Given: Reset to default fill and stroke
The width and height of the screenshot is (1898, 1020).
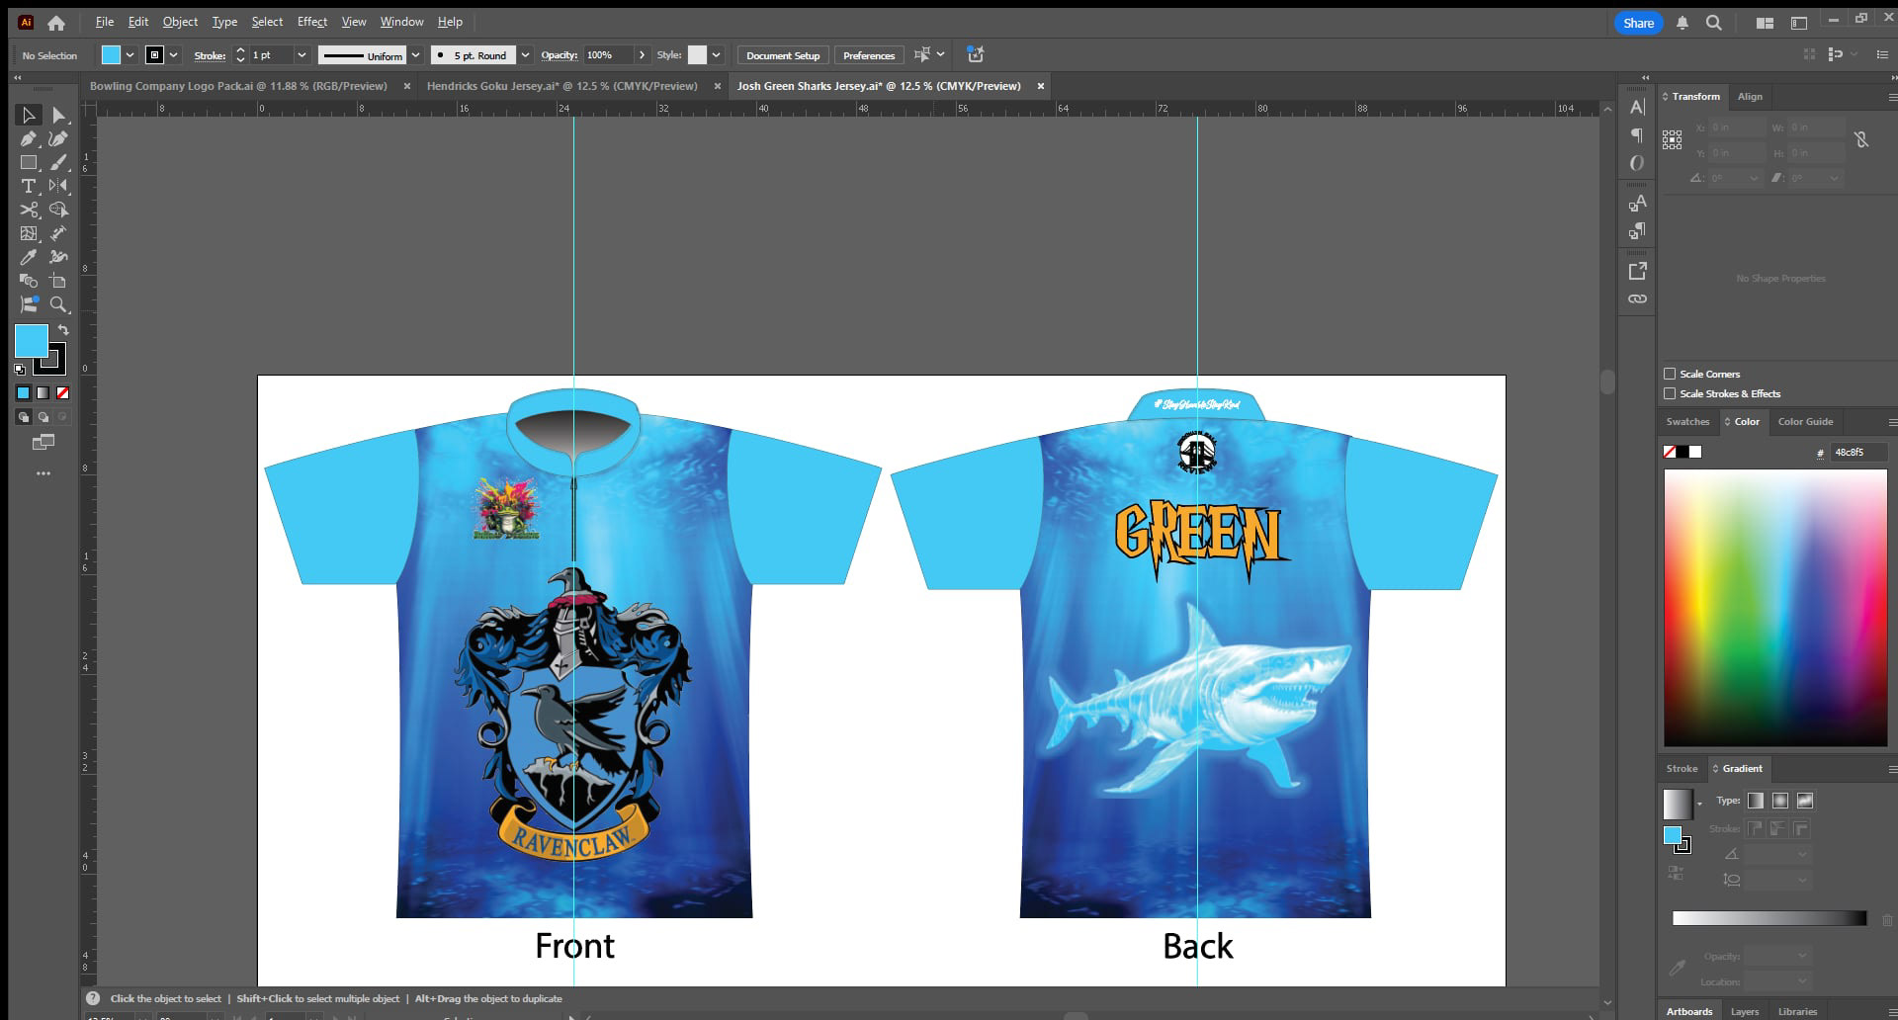Looking at the screenshot, I should pos(20,369).
